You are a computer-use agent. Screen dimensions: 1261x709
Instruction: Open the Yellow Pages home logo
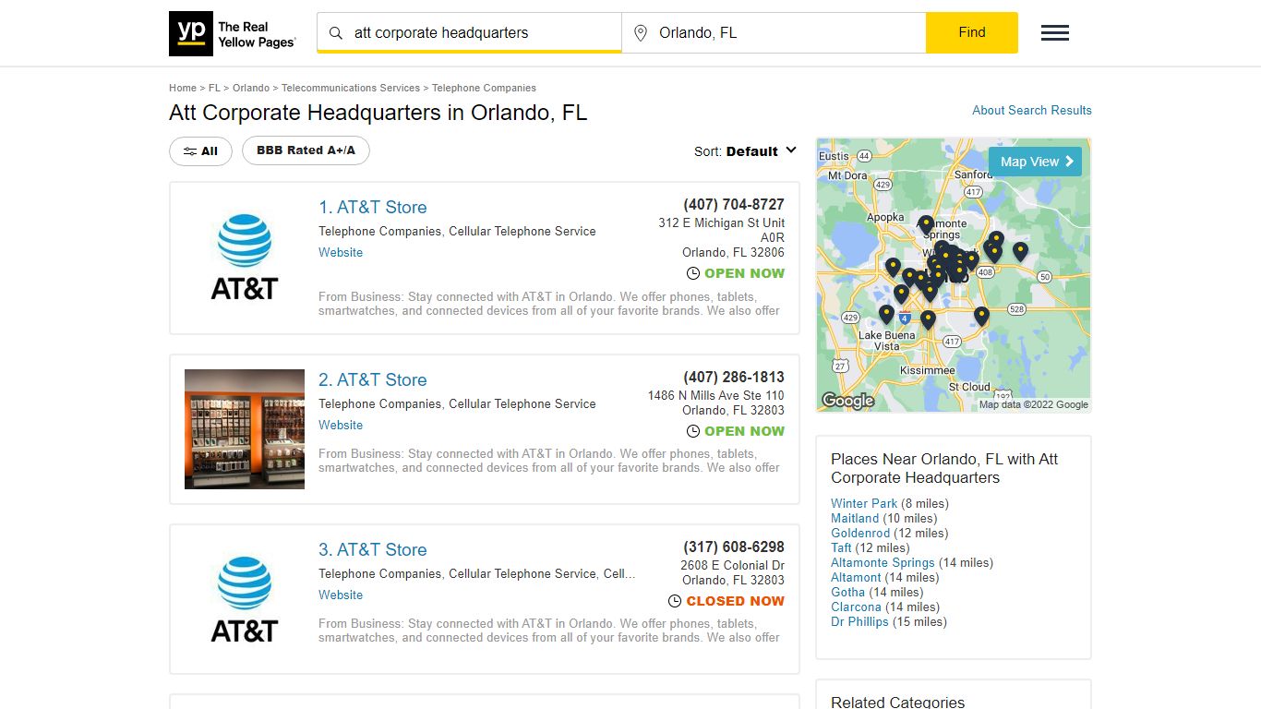pos(233,33)
